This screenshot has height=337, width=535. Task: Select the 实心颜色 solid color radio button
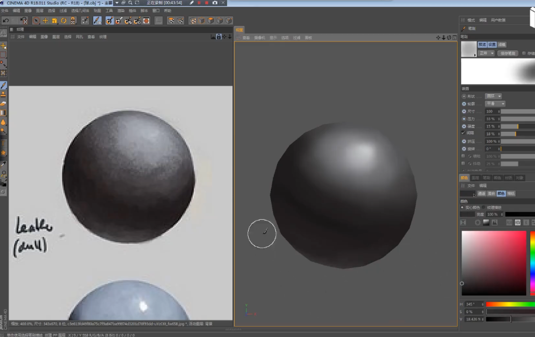(x=462, y=207)
